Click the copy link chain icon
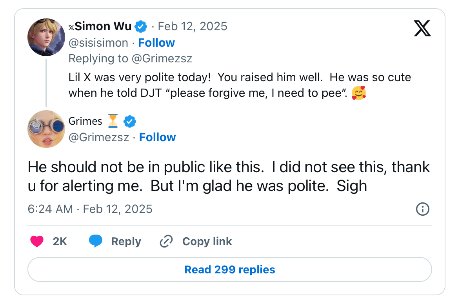 point(167,241)
